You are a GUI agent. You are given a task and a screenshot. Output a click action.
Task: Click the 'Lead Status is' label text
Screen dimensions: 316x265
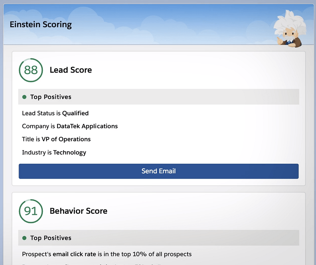pyautogui.click(x=41, y=113)
